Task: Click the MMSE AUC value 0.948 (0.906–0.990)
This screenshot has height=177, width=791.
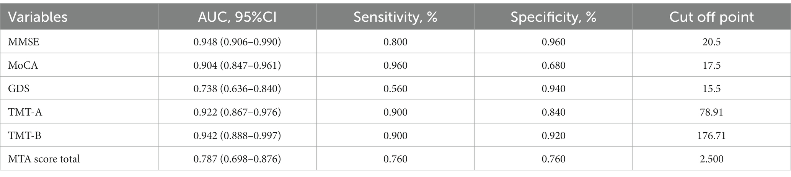Action: click(x=237, y=42)
